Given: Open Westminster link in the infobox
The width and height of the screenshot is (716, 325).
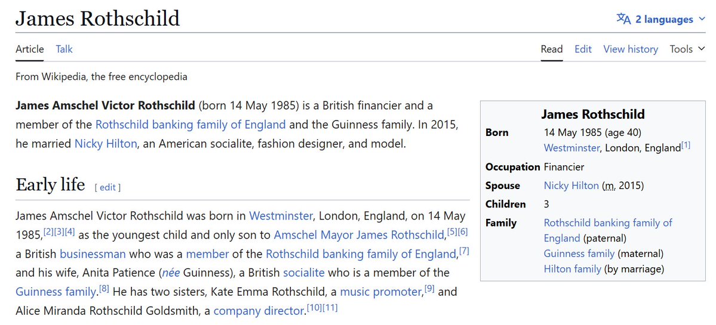Looking at the screenshot, I should tap(573, 148).
